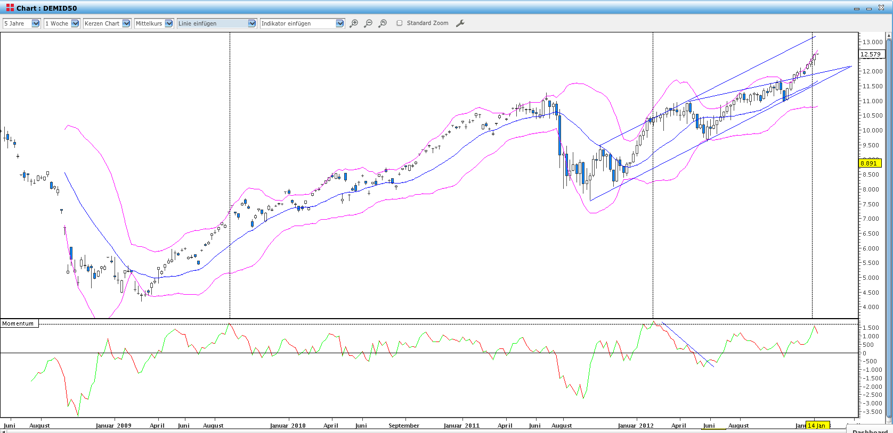Click the yellow 14 Jan date marker
This screenshot has width=893, height=433.
[817, 426]
